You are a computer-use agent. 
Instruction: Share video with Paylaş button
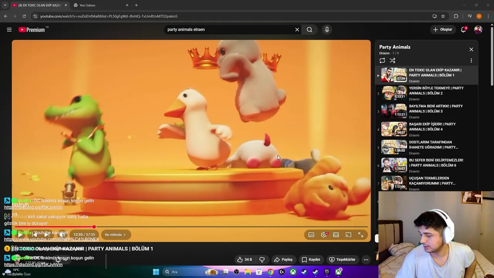point(283,259)
